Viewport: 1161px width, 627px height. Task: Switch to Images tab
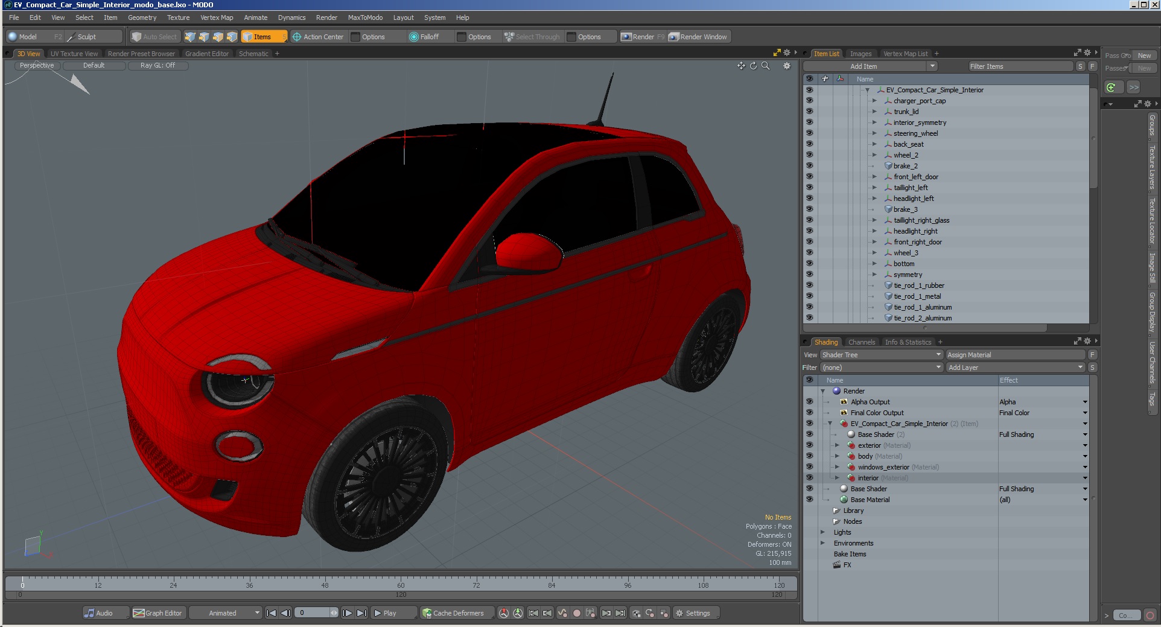pyautogui.click(x=860, y=54)
